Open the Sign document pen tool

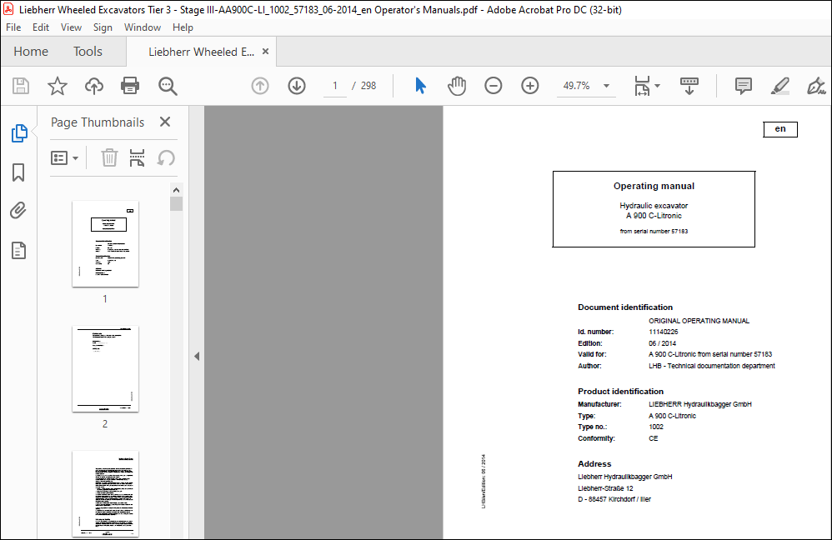pyautogui.click(x=816, y=85)
